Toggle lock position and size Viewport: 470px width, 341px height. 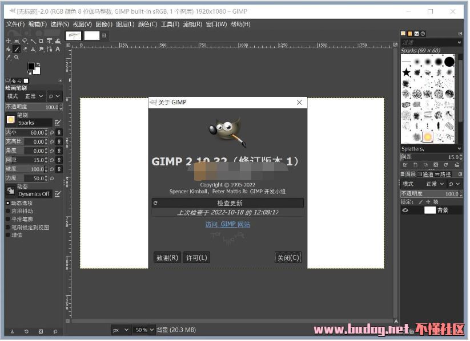click(428, 202)
